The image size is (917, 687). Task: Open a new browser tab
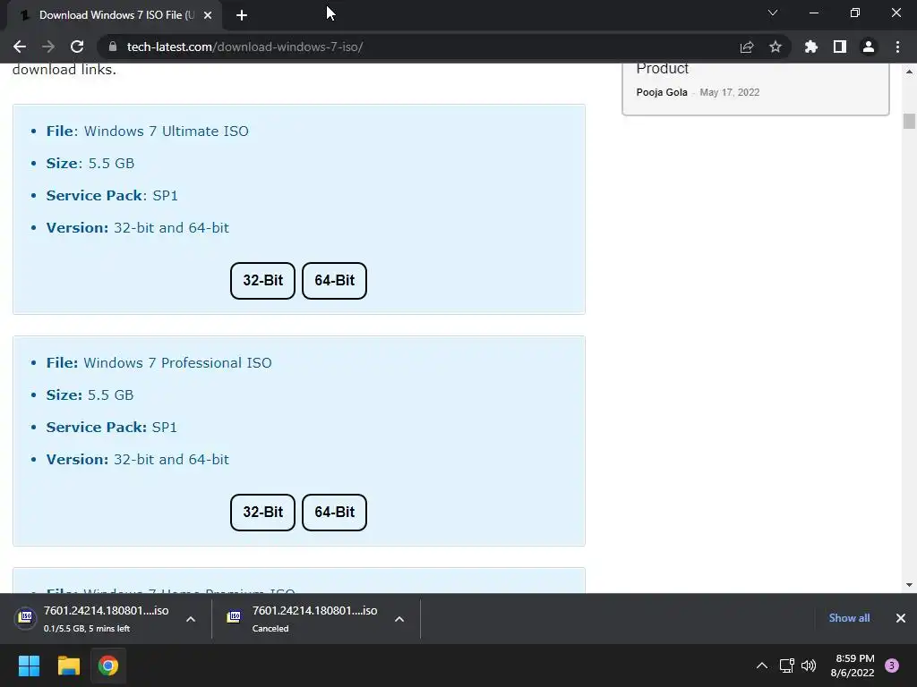click(242, 15)
